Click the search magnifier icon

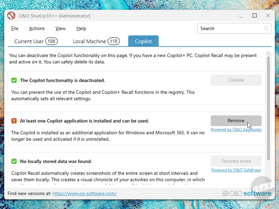pyautogui.click(x=267, y=29)
